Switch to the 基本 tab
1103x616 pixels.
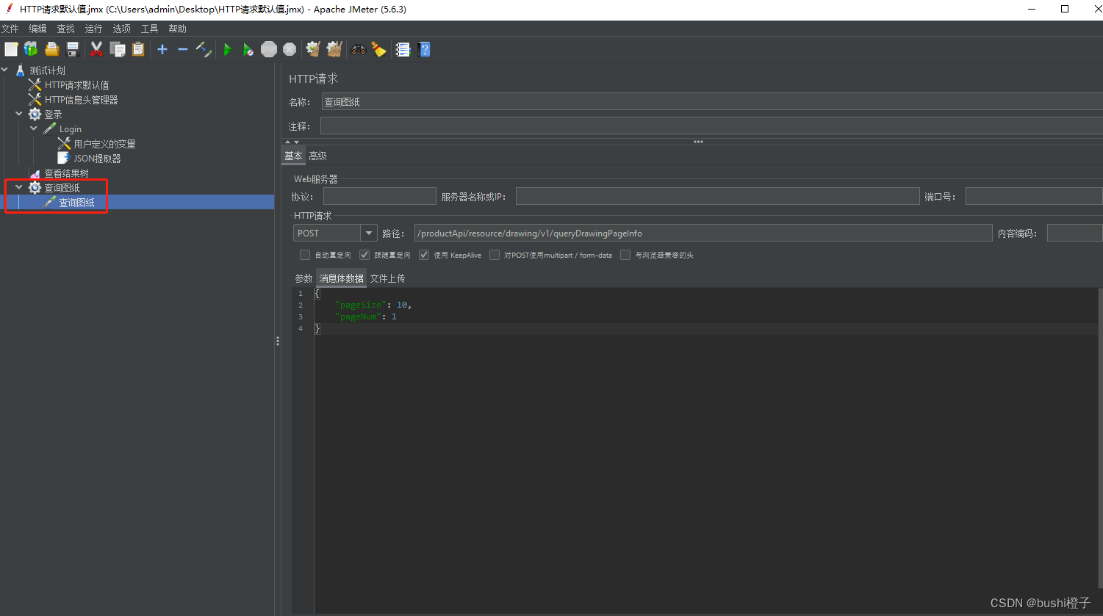click(x=293, y=156)
